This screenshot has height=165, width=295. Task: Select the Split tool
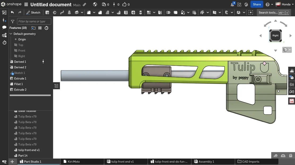(x=176, y=13)
